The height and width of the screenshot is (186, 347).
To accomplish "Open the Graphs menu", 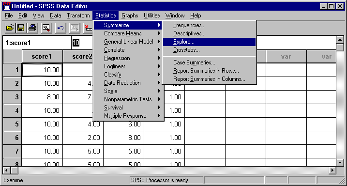I will point(130,15).
